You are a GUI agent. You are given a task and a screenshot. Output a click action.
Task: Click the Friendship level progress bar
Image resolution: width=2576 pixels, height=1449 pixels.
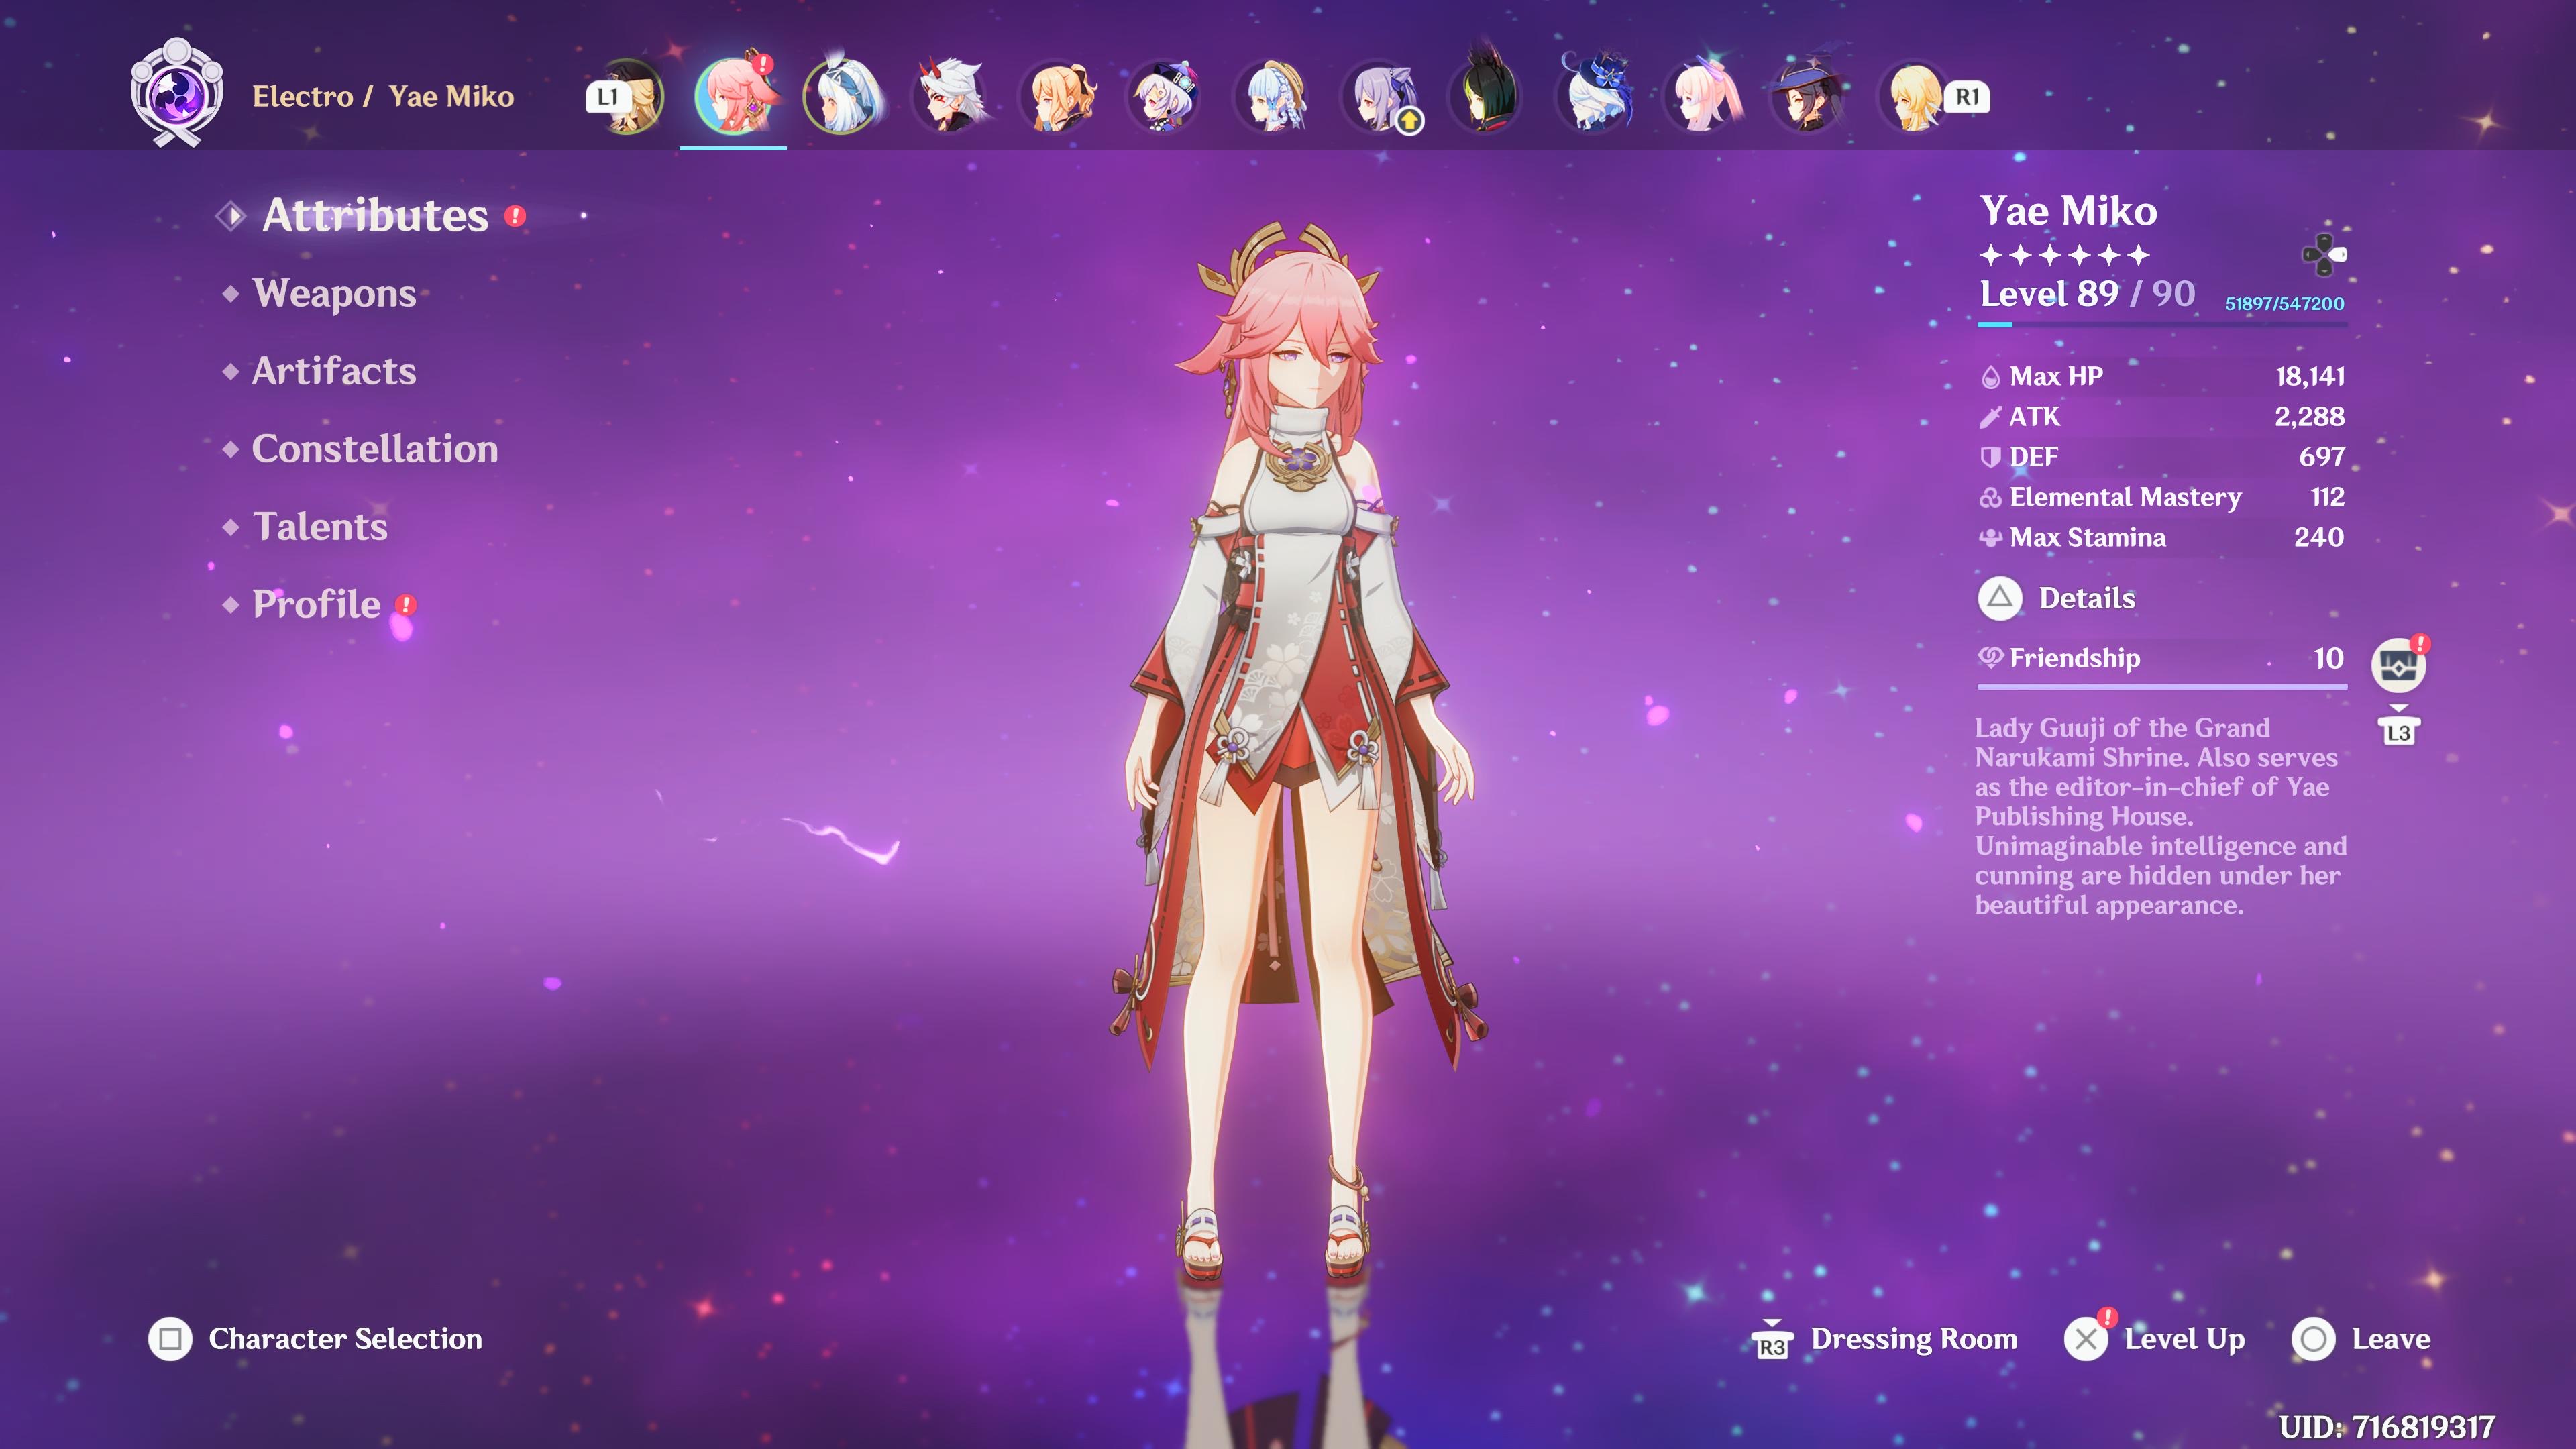click(x=2162, y=687)
